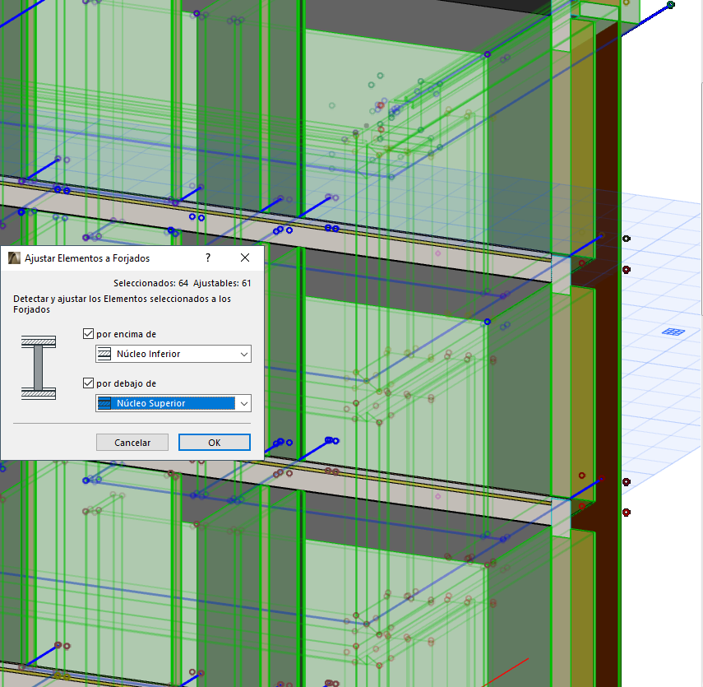Click the hatch icon inside the Núcleo Superior combo
Viewport: 703px width, 687px height.
(x=104, y=403)
